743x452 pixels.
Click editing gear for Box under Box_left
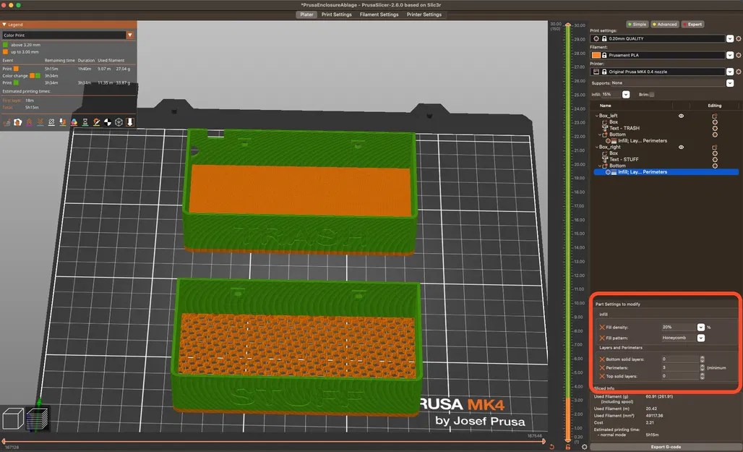coord(715,122)
